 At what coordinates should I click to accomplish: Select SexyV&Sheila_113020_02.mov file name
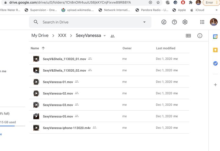click(64, 70)
